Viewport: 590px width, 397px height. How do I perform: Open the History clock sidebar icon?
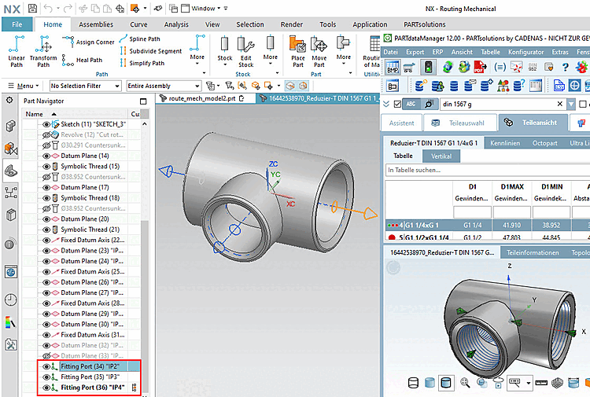pyautogui.click(x=11, y=300)
